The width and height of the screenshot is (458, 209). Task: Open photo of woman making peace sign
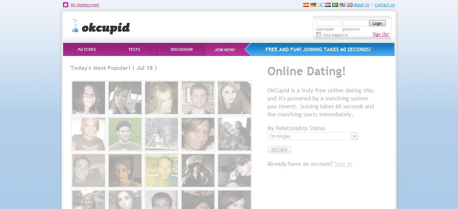[x=125, y=98]
